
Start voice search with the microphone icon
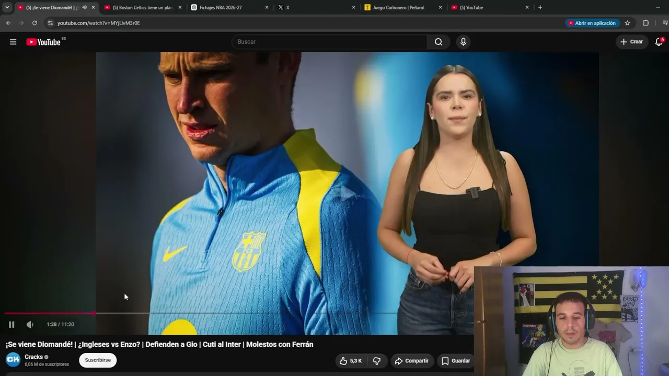pos(463,42)
